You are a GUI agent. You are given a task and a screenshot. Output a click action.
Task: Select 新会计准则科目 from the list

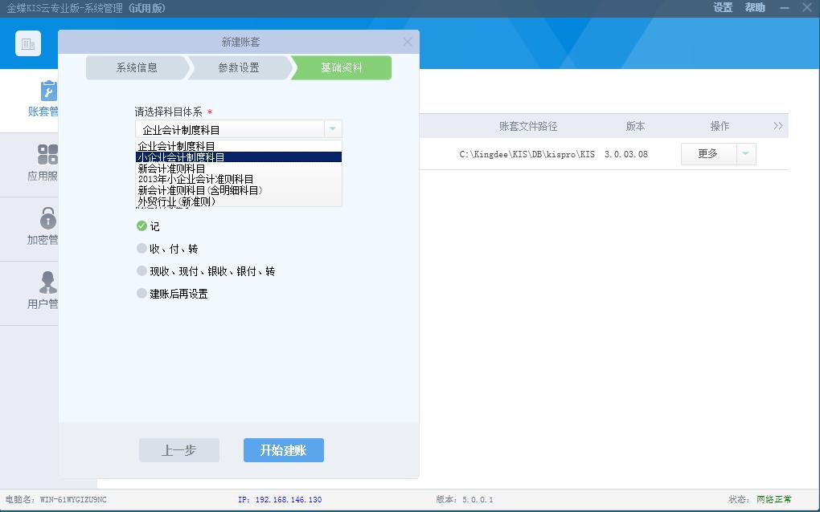coord(172,169)
